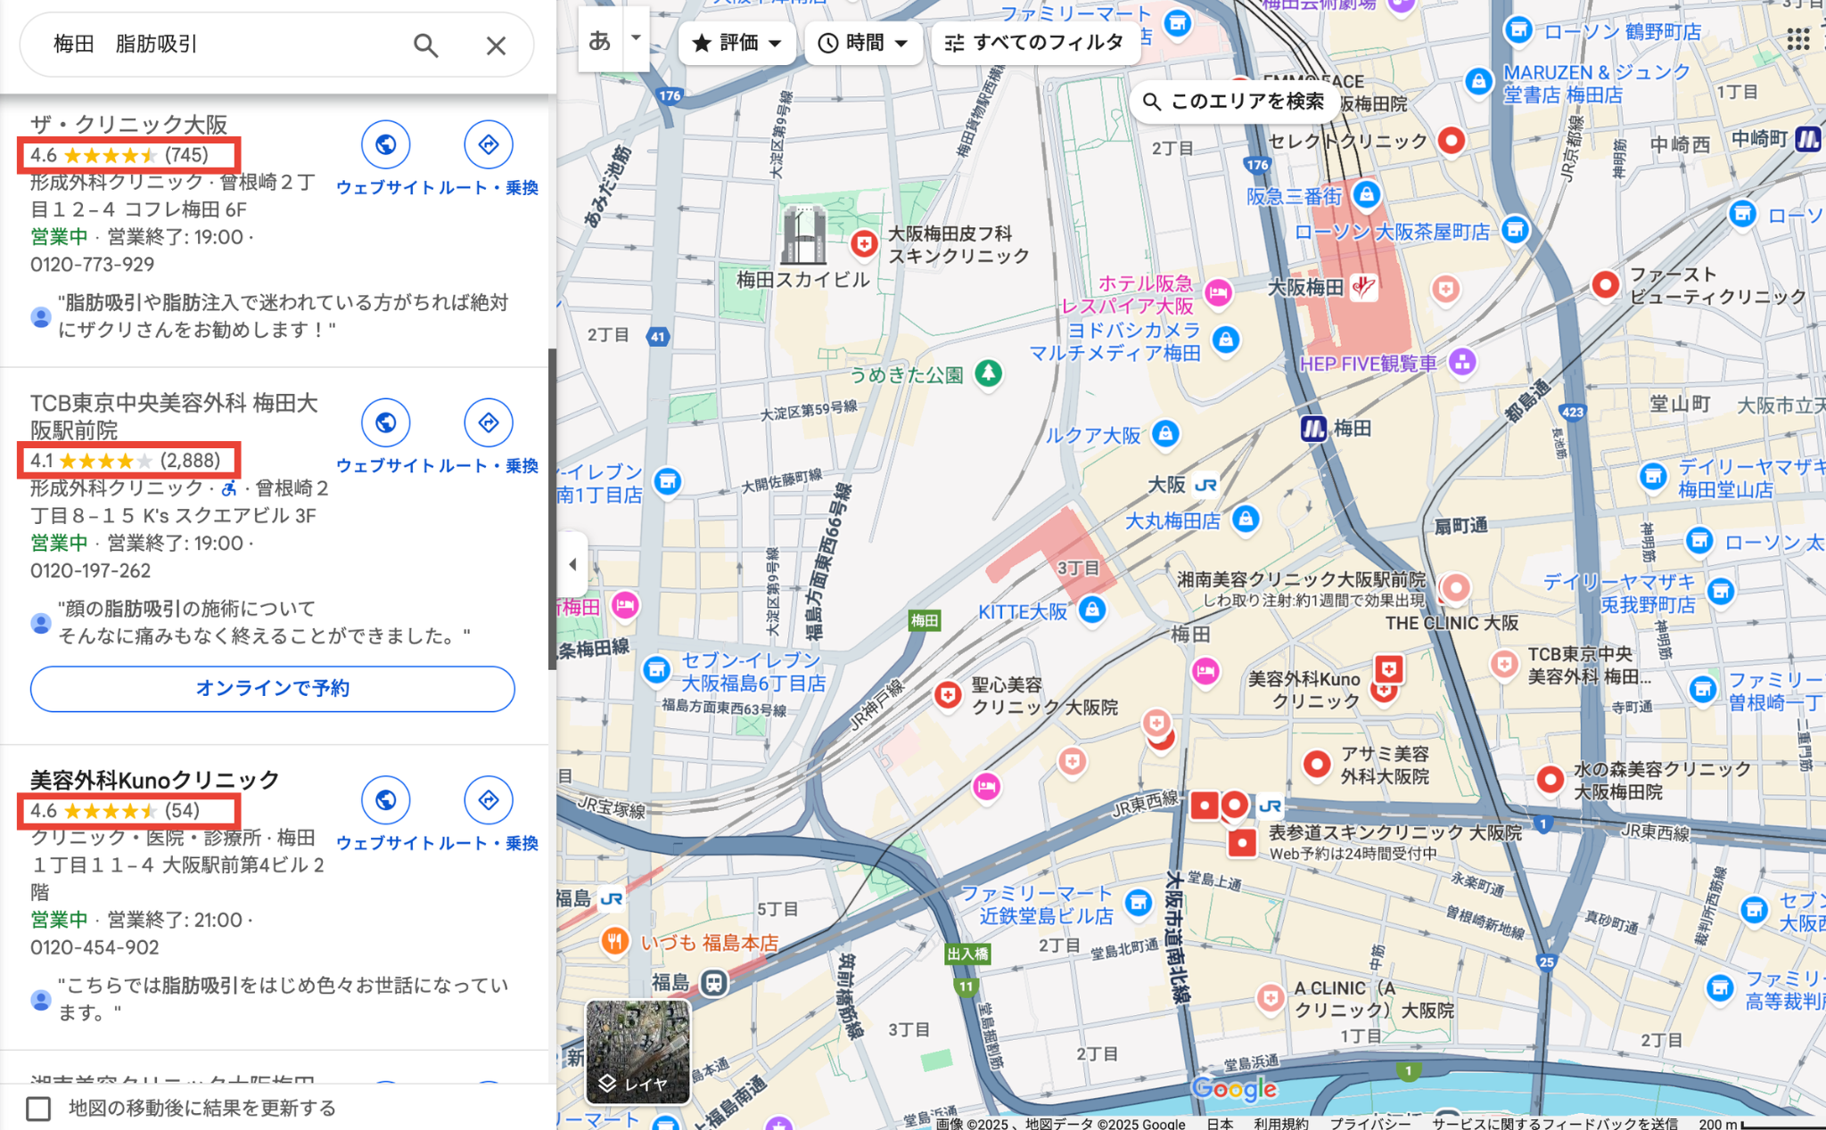Click the セブン-イレブン 大阪福島6丁目店 marker
Viewport: 1826px width, 1130px height.
click(657, 670)
